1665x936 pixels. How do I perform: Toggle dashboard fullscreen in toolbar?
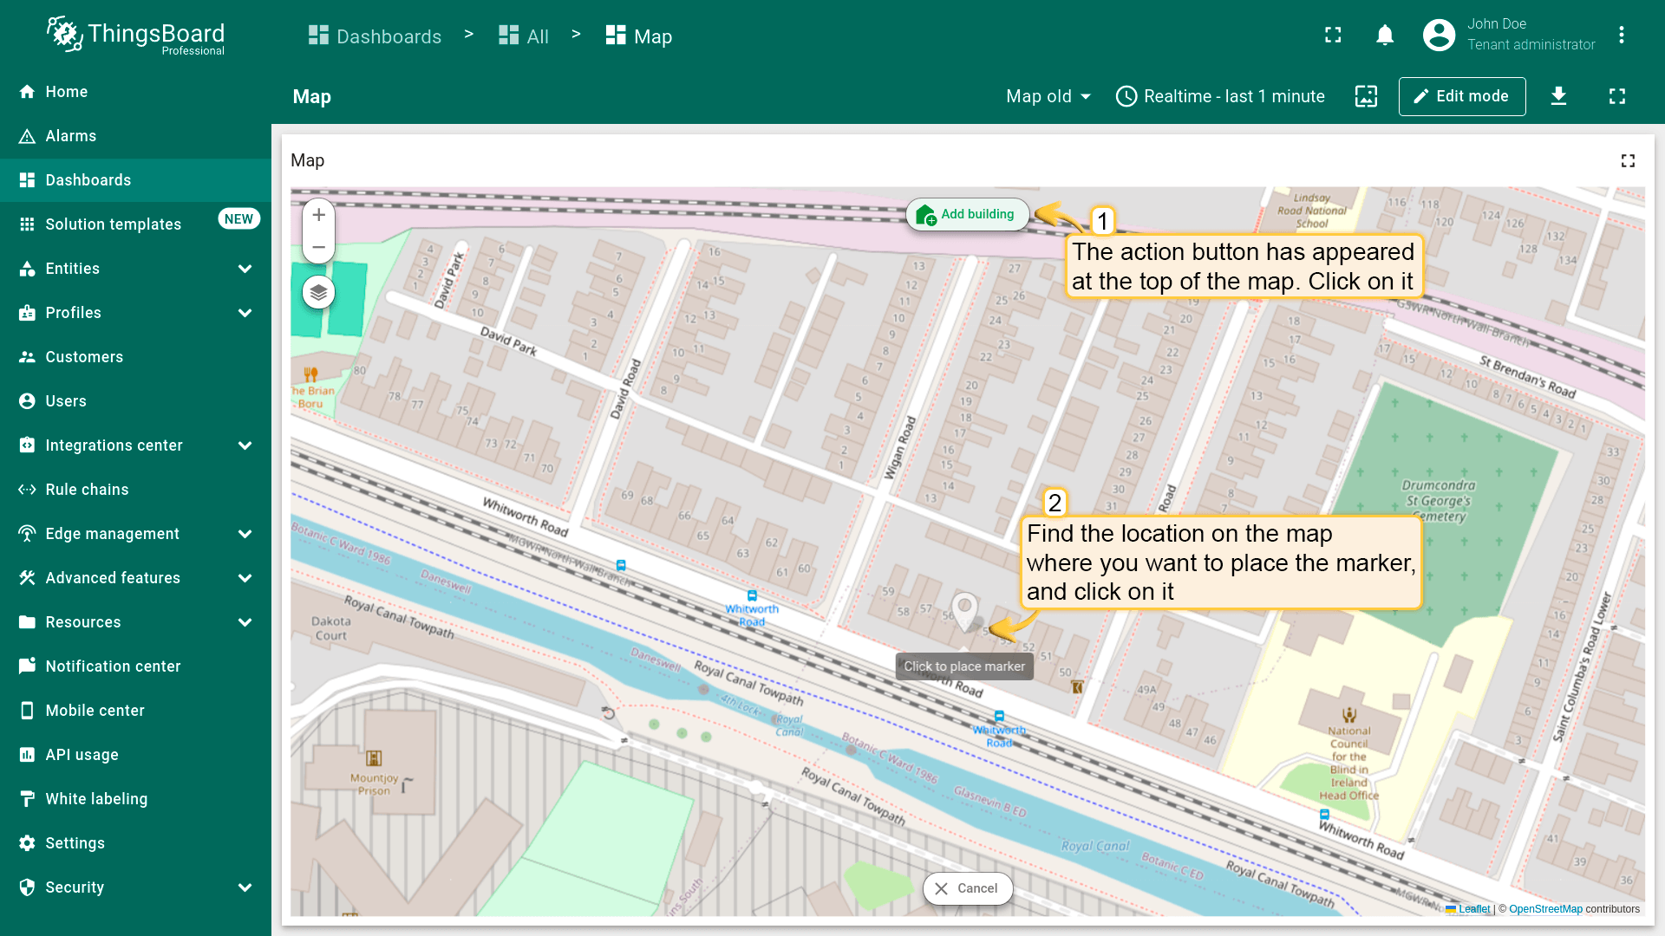pos(1616,96)
